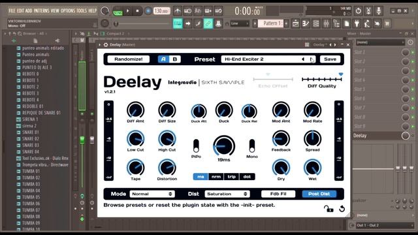Image resolution: width=418 pixels, height=235 pixels.
Task: Open the Pattern 1 selector
Action: coord(270,23)
